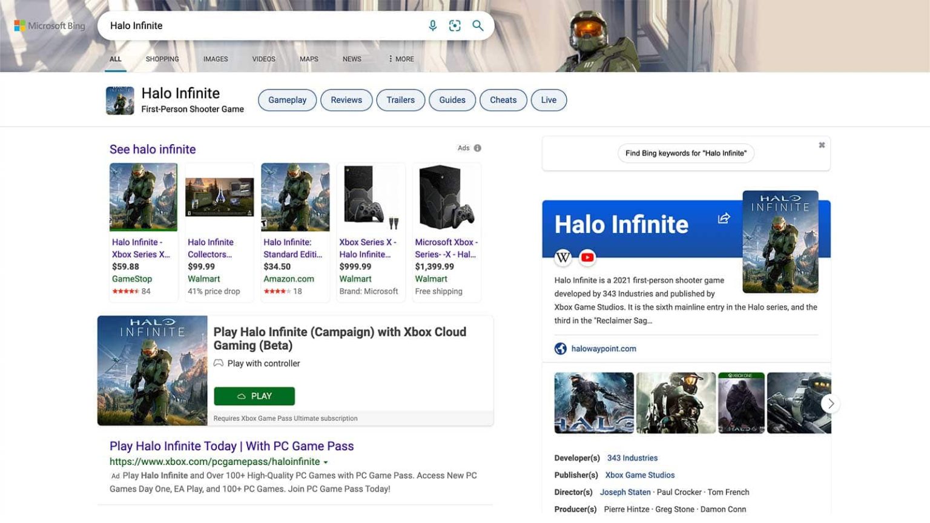Select the Cheats filter pill
This screenshot has width=930, height=523.
click(x=503, y=100)
